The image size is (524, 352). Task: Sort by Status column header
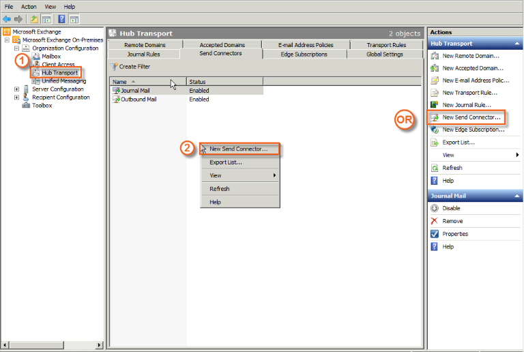pyautogui.click(x=225, y=82)
